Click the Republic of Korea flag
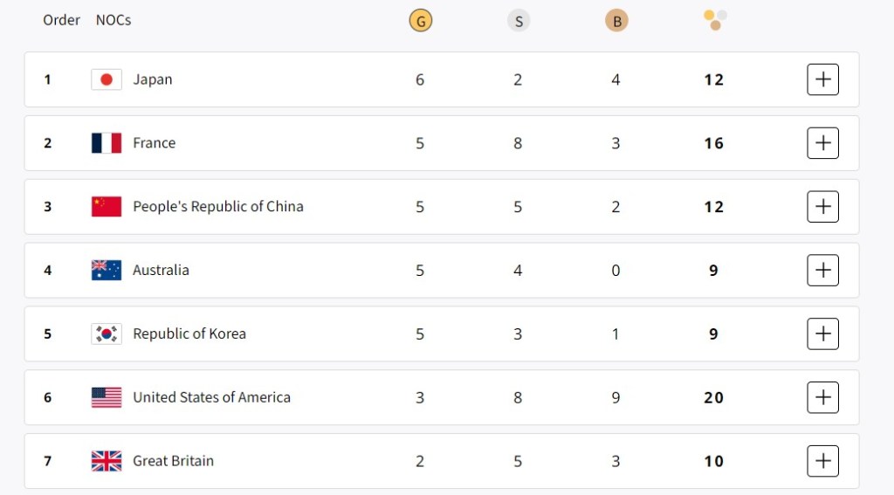Image resolution: width=894 pixels, height=495 pixels. (107, 333)
